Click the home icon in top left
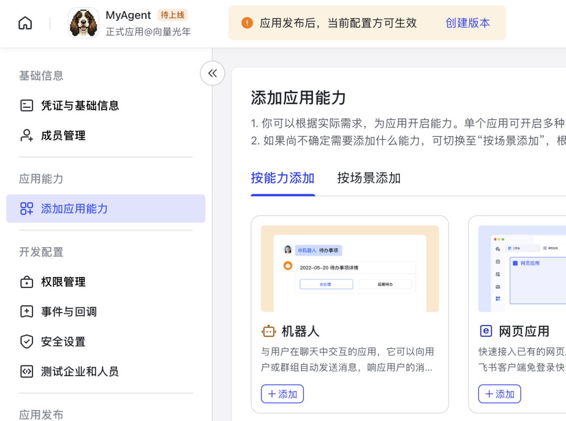Screen dimensions: 566x421 pyautogui.click(x=25, y=23)
